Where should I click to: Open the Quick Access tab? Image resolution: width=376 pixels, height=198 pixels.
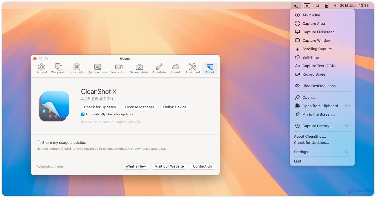click(x=97, y=69)
